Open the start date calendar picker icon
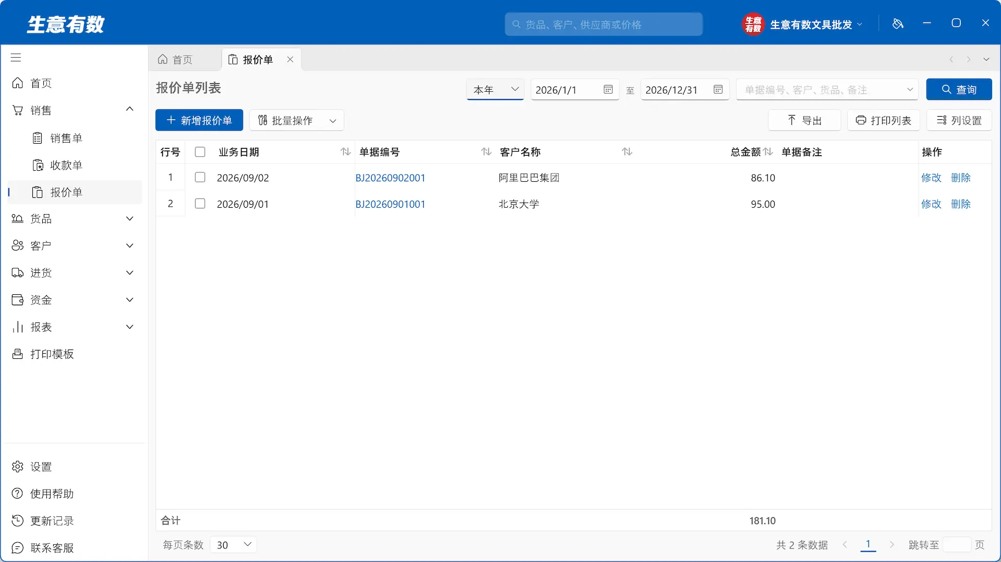 point(608,90)
